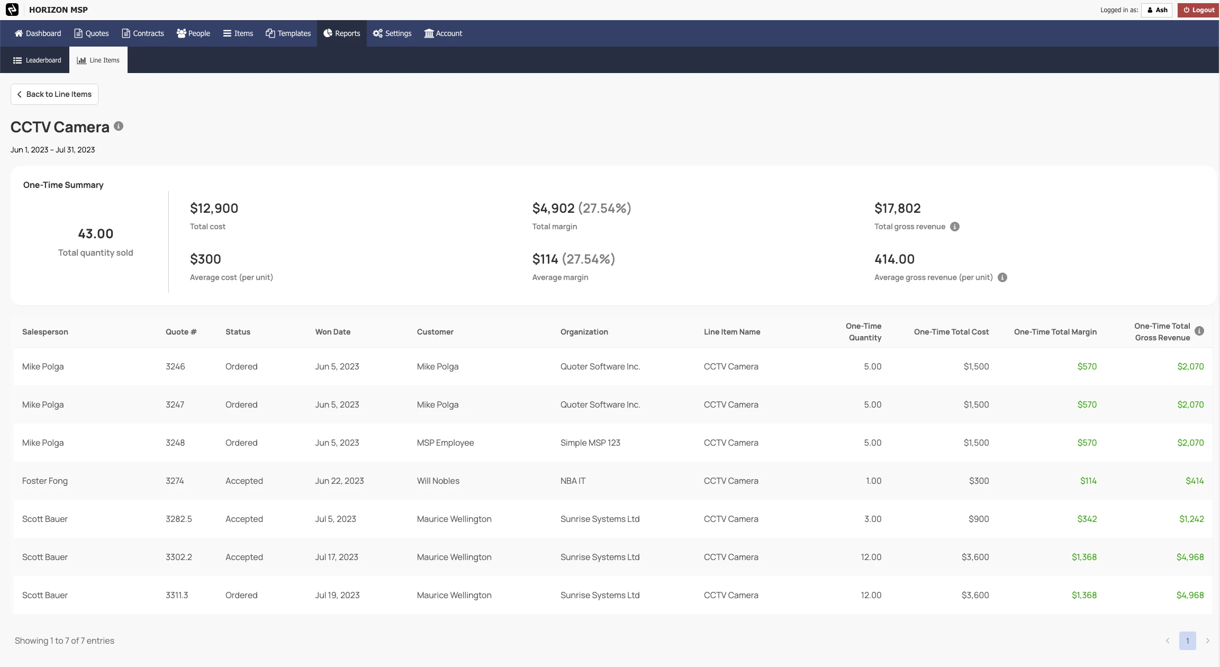The height and width of the screenshot is (667, 1220).
Task: Click info icon beside CCTV Camera title
Action: (119, 126)
